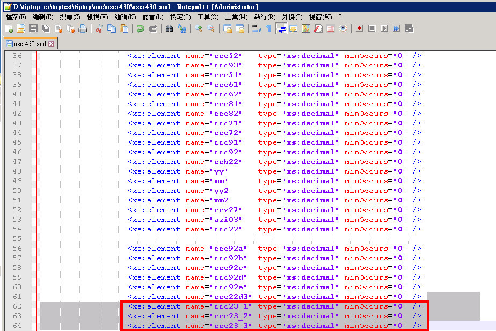496x331 pixels.
Task: Click the Save All icon
Action: 46,29
